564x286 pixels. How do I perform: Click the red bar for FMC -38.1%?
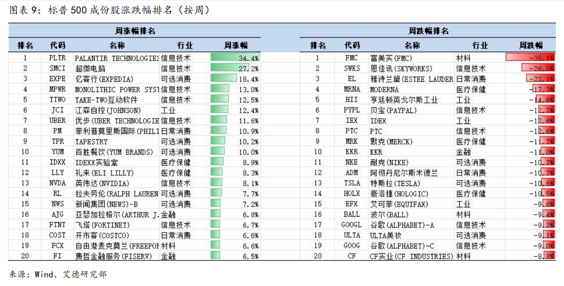click(530, 58)
